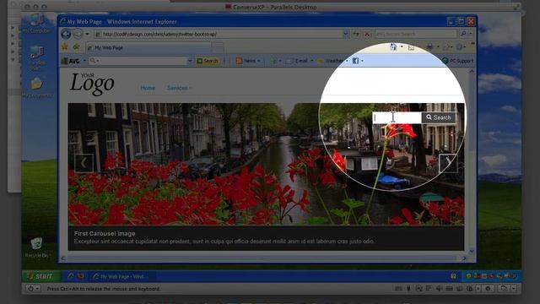Open the Home icon dropdown arrow

pyautogui.click(x=402, y=47)
